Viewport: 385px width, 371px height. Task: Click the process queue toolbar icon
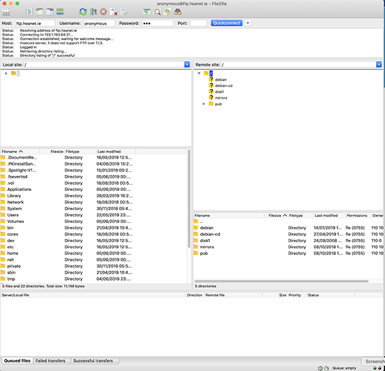tap(93, 12)
